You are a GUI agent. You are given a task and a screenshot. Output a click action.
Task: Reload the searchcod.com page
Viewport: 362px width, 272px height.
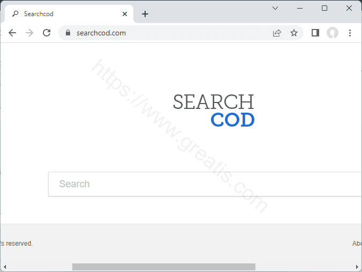point(47,33)
